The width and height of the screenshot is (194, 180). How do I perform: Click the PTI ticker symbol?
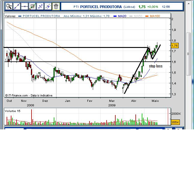[76, 7]
